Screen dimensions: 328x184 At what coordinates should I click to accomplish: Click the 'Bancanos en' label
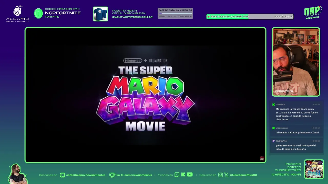(x=48, y=175)
